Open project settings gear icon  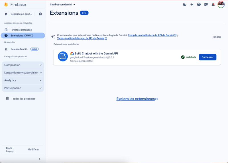(40, 14)
